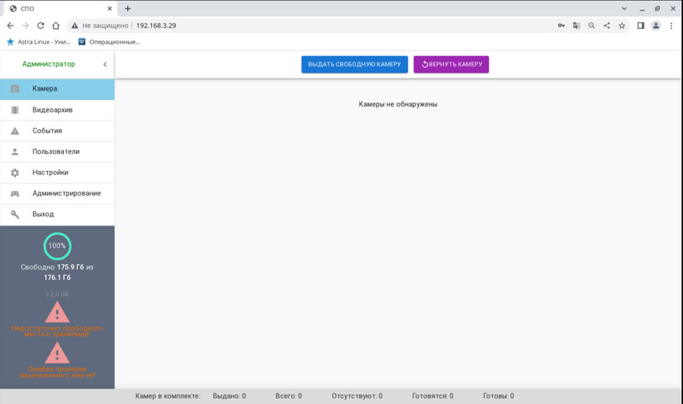Open the Настройки menu item
The height and width of the screenshot is (404, 683).
pyautogui.click(x=50, y=173)
